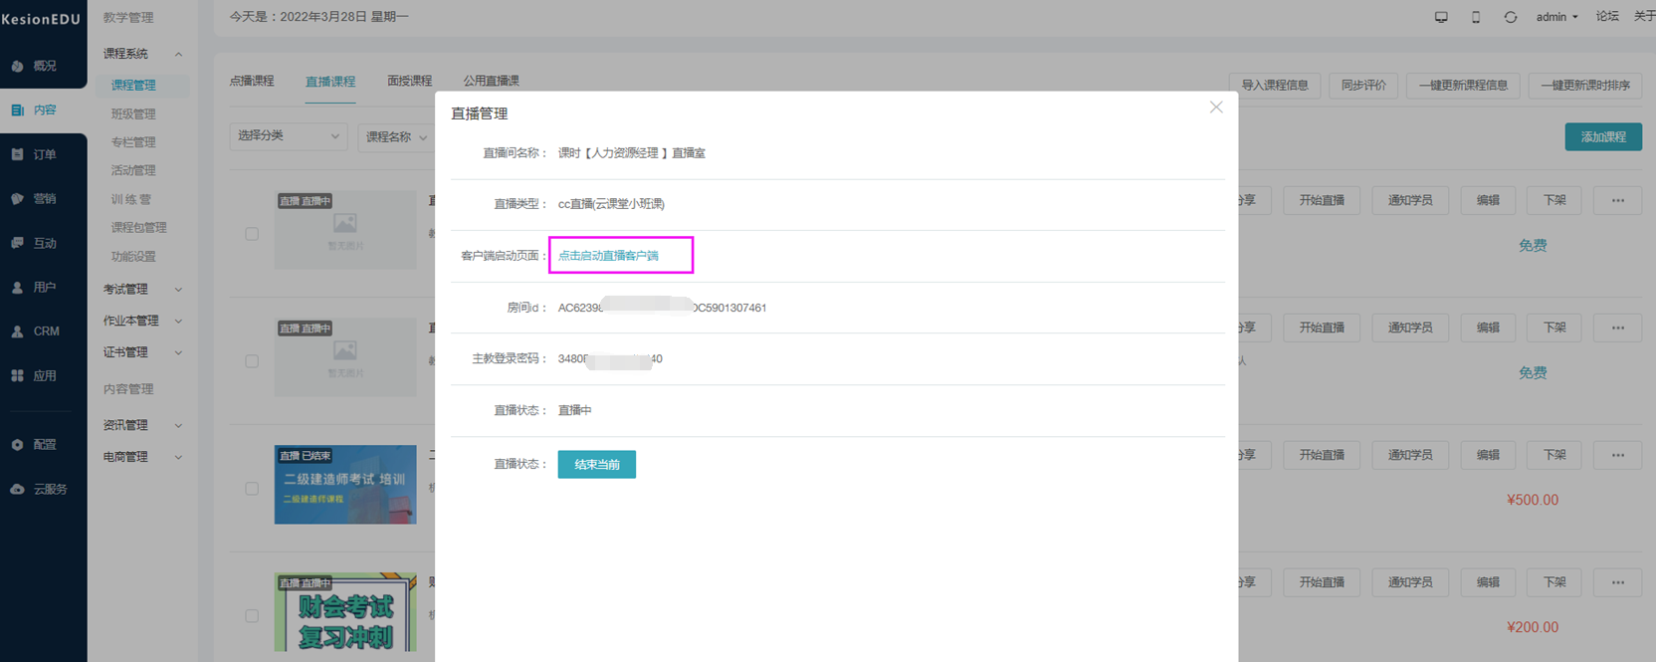Select 配置 gear in the sidebar
Screen dimensions: 1656x662
coord(43,444)
